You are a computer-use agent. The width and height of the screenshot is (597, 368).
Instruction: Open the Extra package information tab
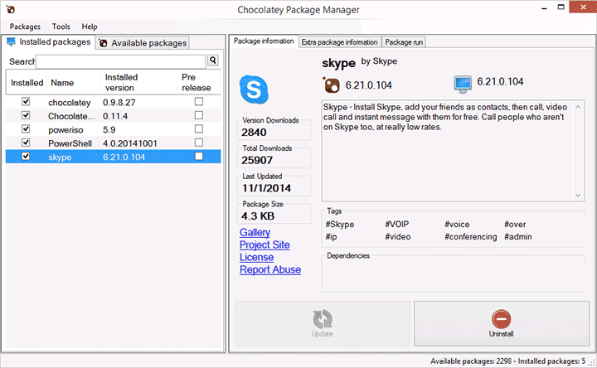339,42
